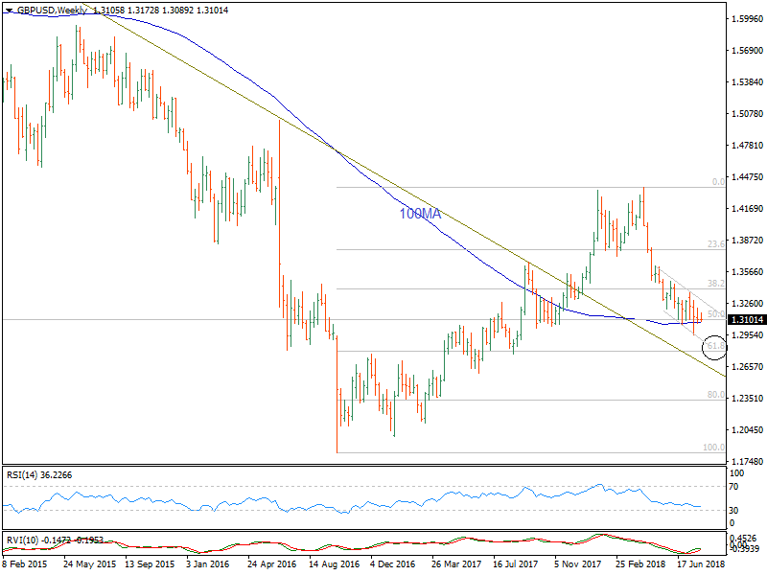
Task: Click the 1.17480 price axis value
Action: pos(747,462)
